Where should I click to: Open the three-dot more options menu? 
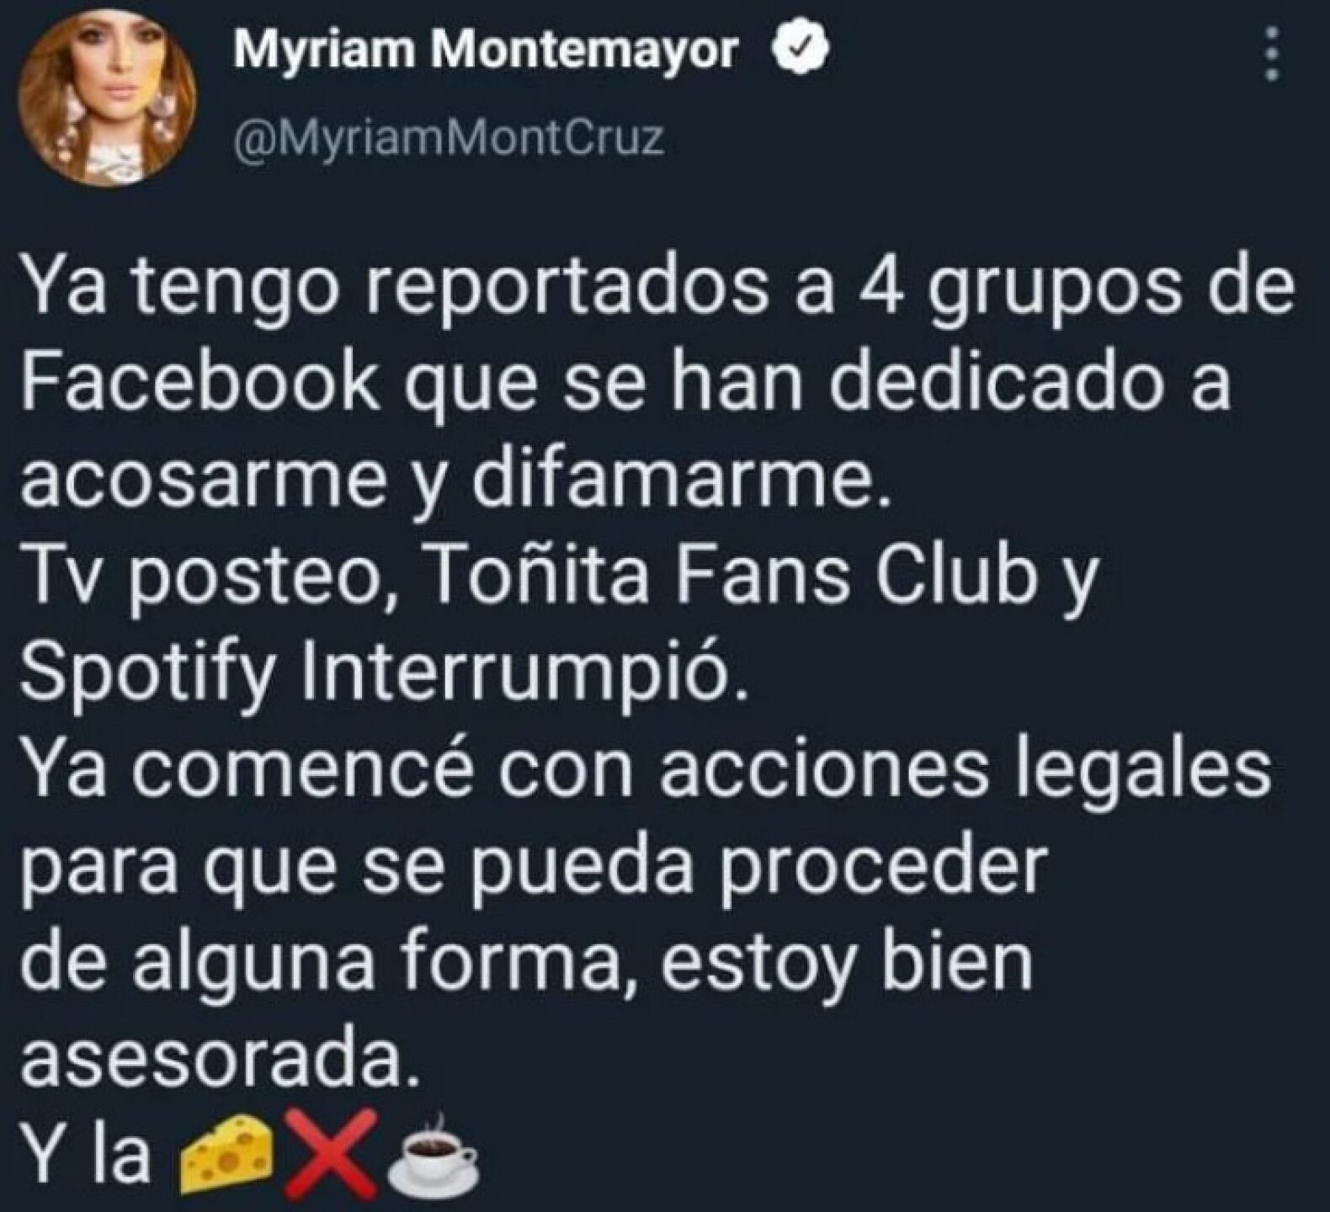[1273, 56]
